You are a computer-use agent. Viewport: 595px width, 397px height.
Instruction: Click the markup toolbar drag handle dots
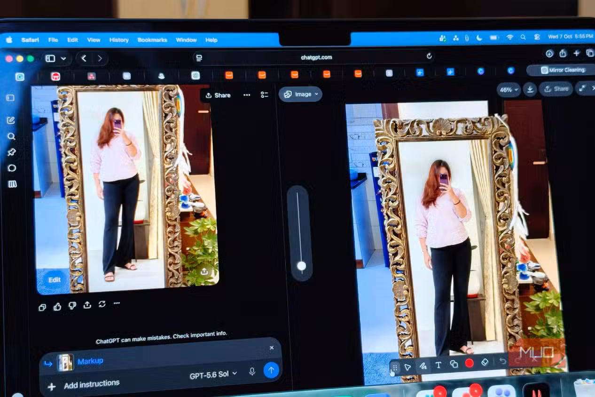395,368
